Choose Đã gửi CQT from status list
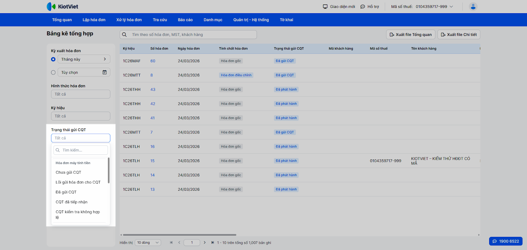The height and width of the screenshot is (250, 527). (x=66, y=192)
